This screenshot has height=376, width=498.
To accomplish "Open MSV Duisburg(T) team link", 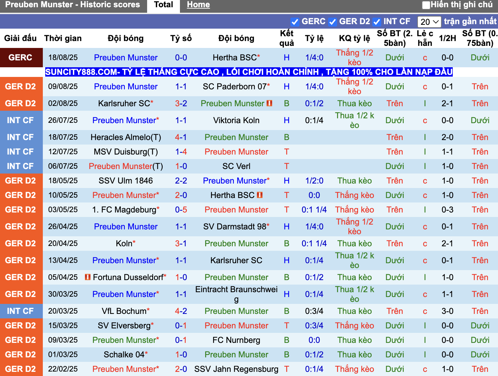I will pos(126,152).
